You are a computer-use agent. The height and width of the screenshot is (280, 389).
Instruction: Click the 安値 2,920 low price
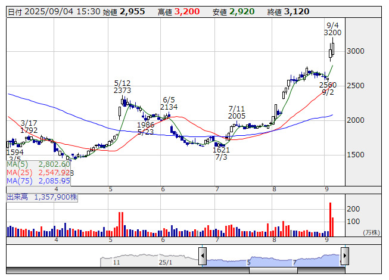pos(234,12)
